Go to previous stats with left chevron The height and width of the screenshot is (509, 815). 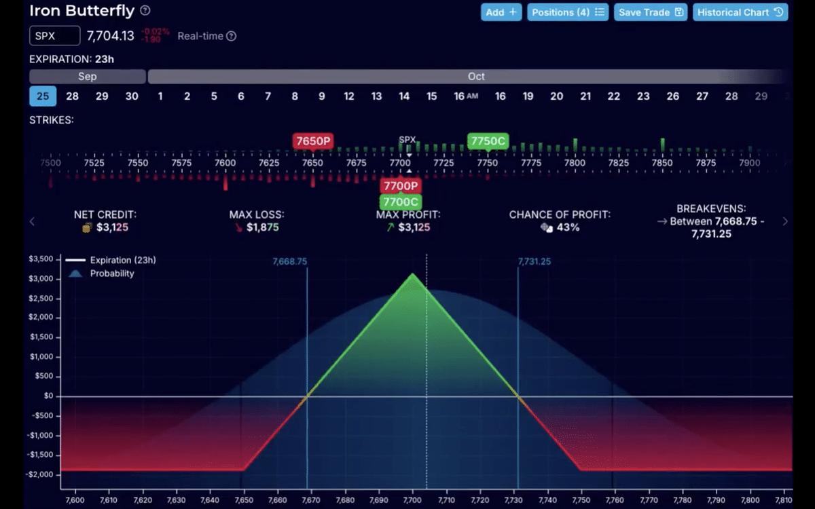[x=32, y=221]
